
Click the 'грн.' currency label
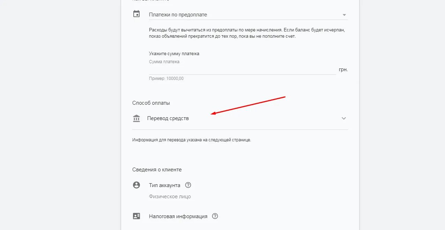pos(343,69)
